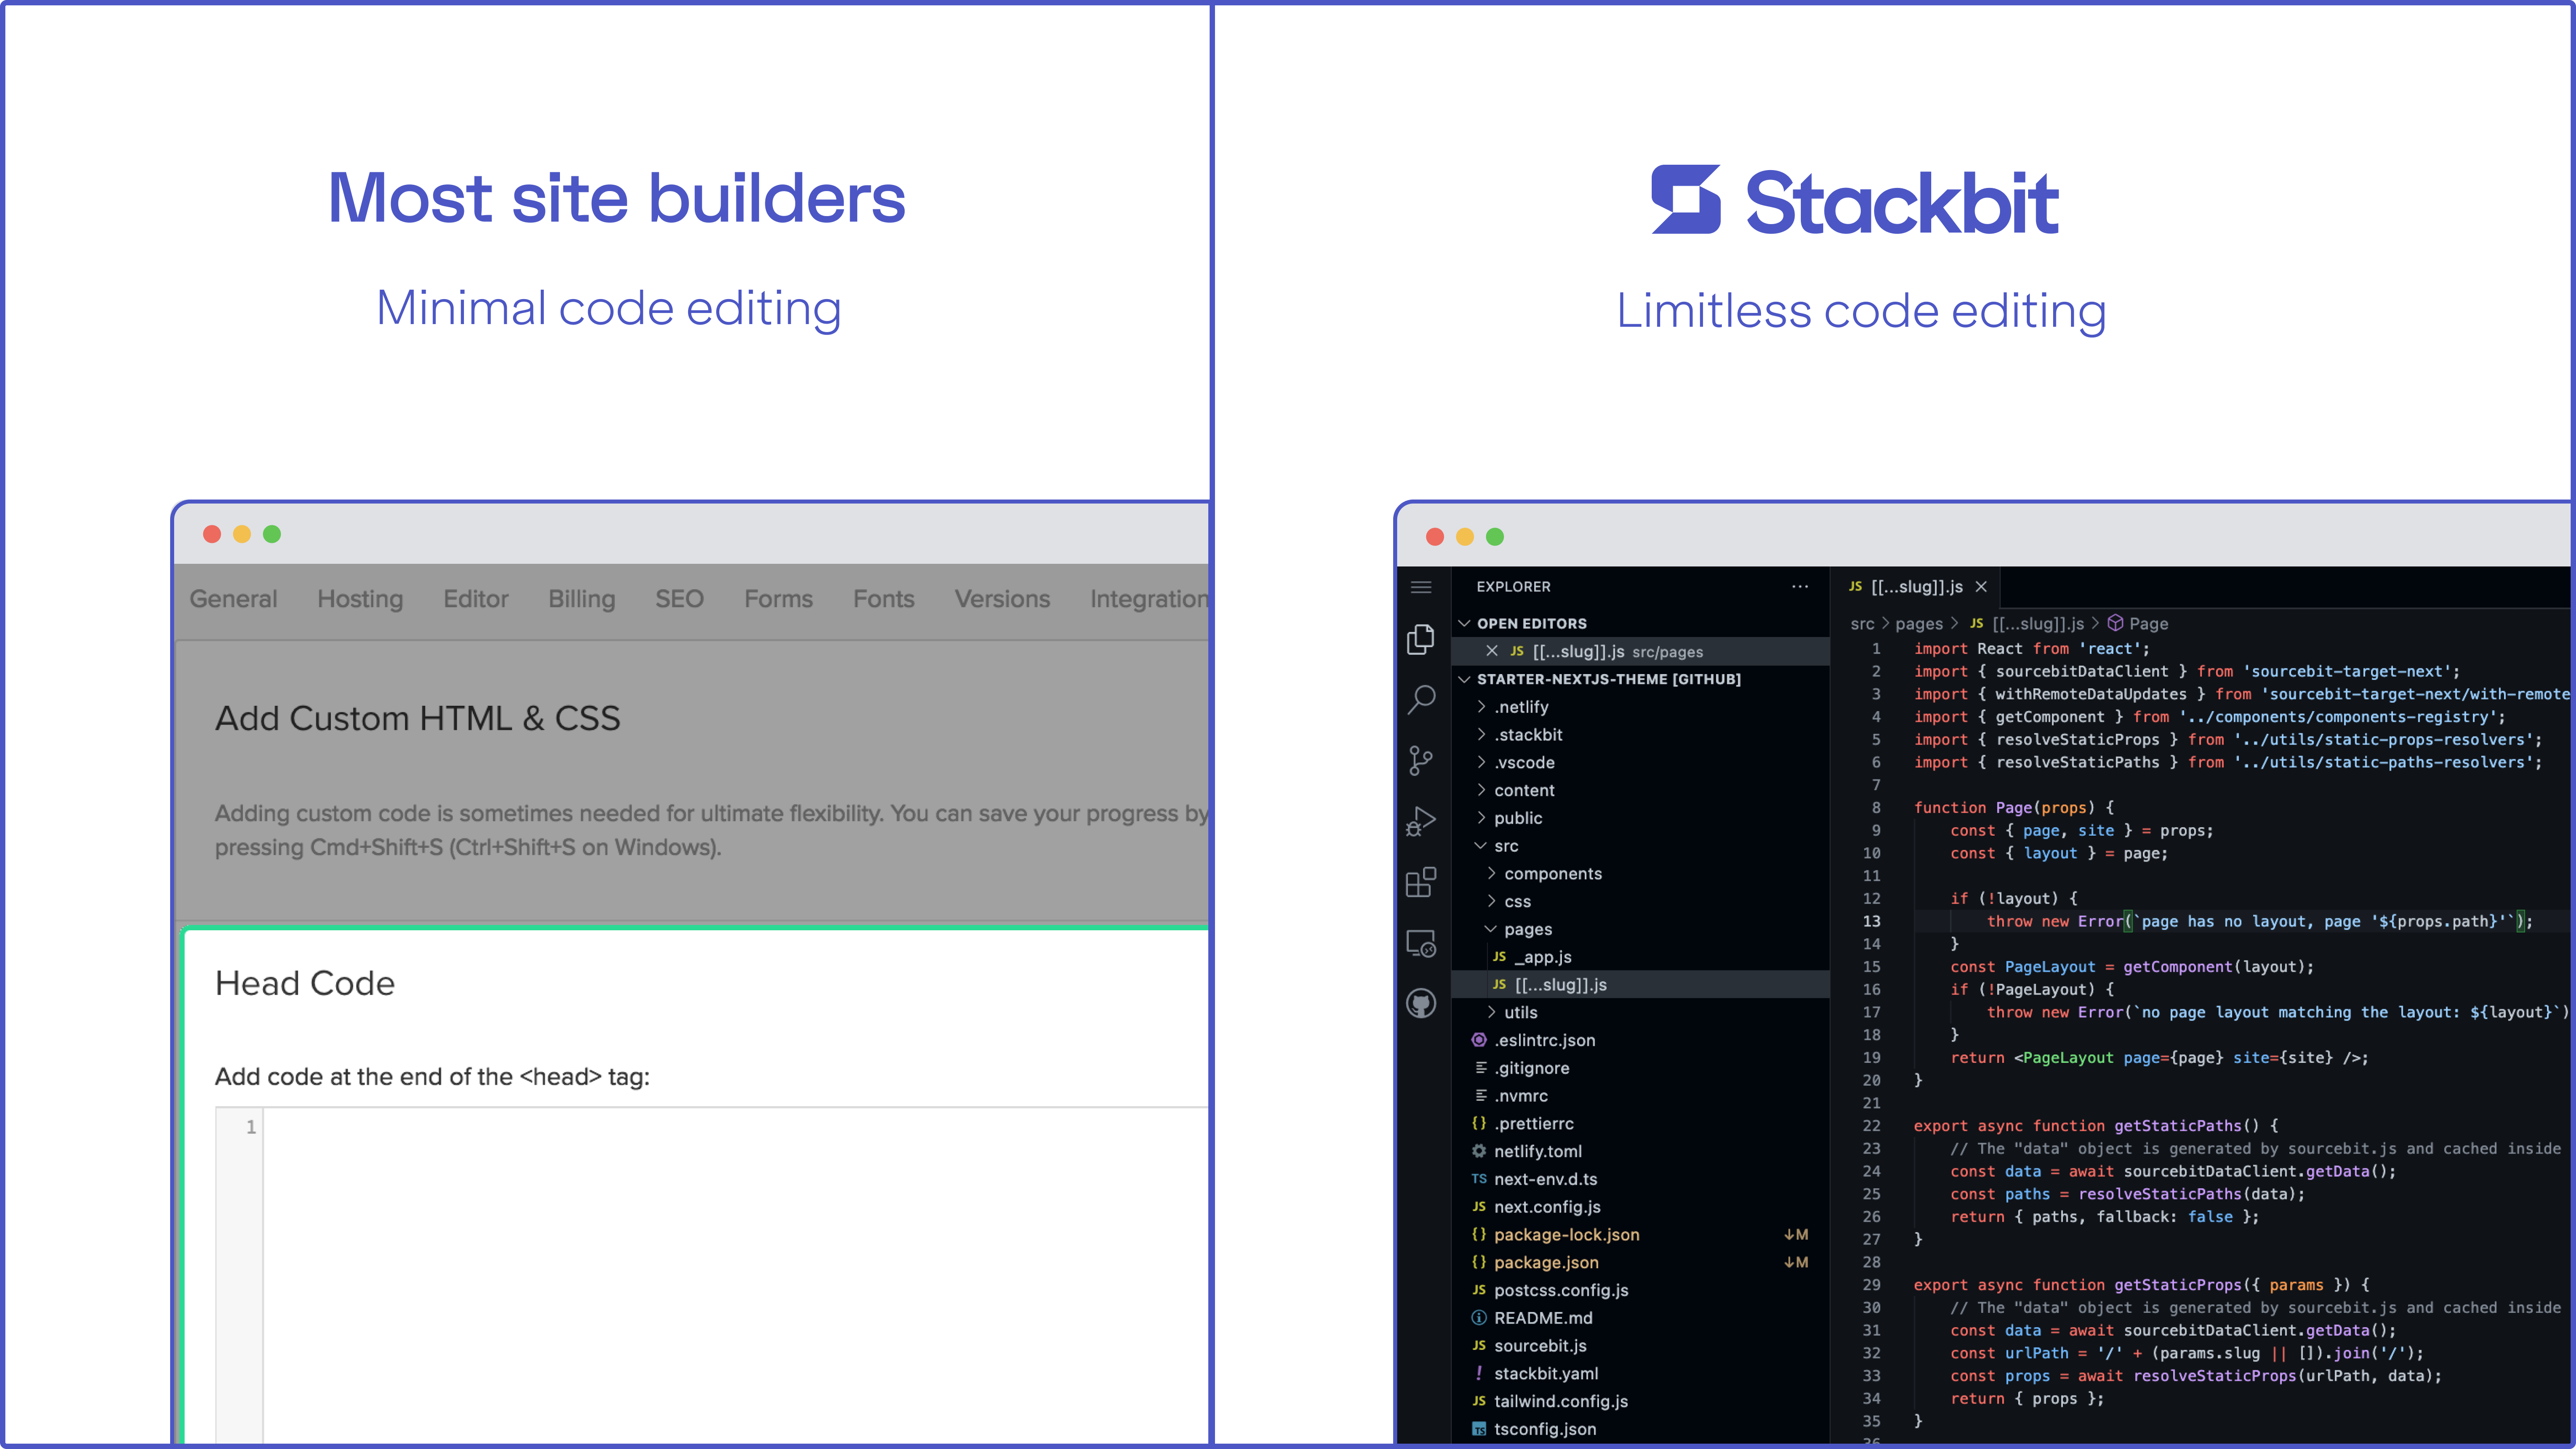This screenshot has width=2576, height=1449.
Task: Expand the .stackbit folder
Action: point(1481,735)
